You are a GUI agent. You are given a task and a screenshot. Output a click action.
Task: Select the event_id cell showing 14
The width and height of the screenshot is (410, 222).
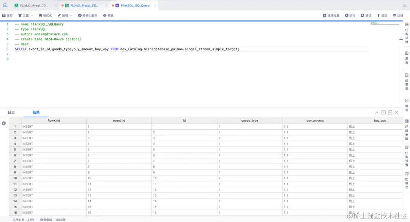click(119, 201)
